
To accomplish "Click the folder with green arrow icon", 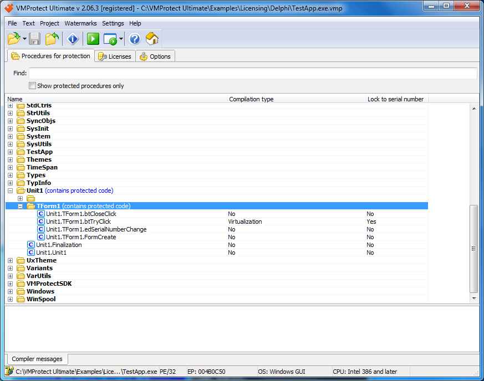I will [x=52, y=39].
